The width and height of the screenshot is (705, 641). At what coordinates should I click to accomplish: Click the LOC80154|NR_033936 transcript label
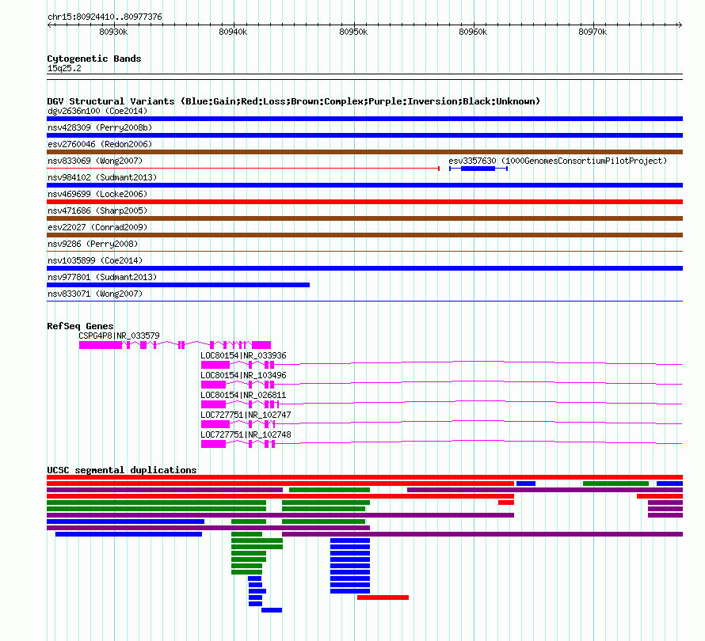click(x=243, y=355)
